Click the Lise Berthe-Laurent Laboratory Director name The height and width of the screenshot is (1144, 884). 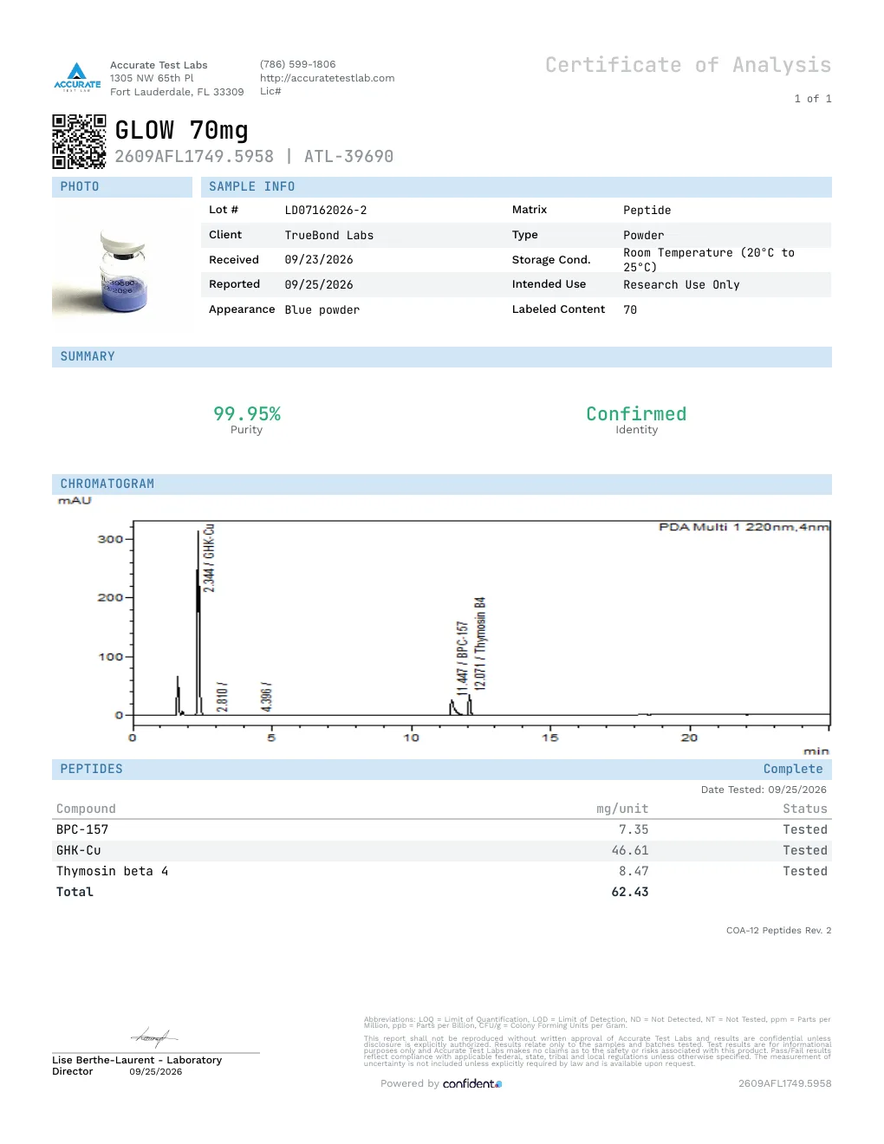137,1066
